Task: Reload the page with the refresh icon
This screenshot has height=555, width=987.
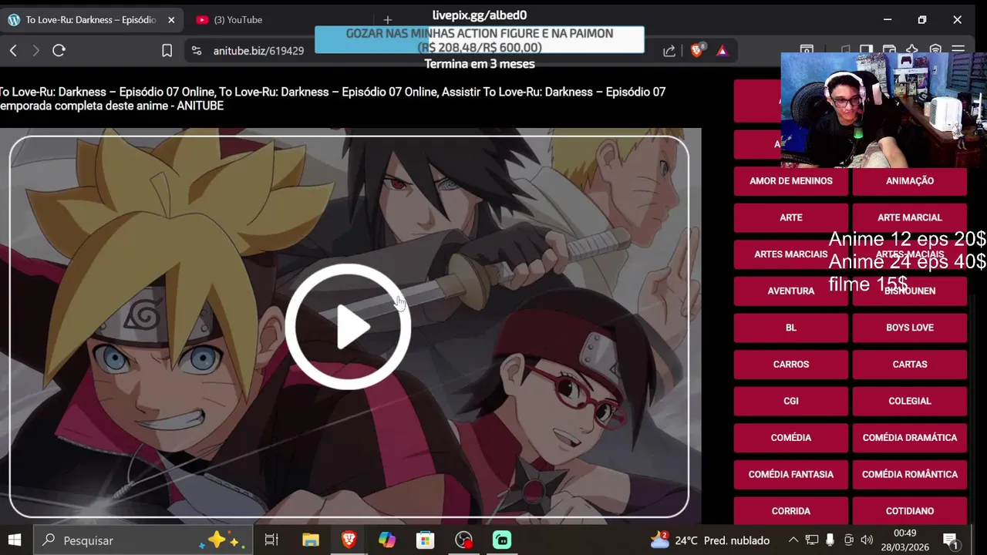Action: pyautogui.click(x=59, y=51)
